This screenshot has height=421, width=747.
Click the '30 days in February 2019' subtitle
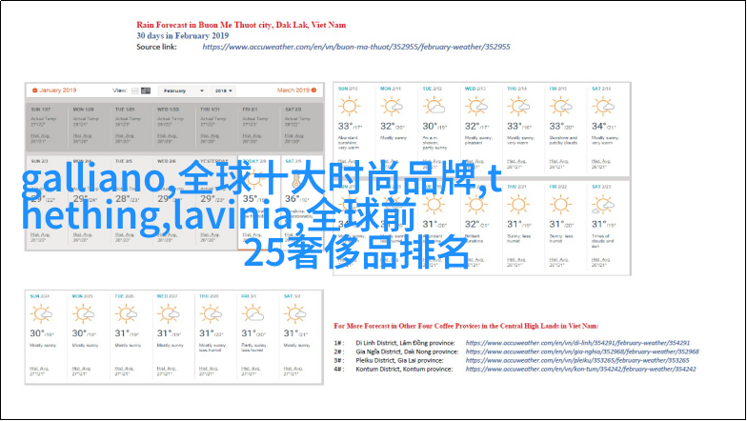[183, 36]
